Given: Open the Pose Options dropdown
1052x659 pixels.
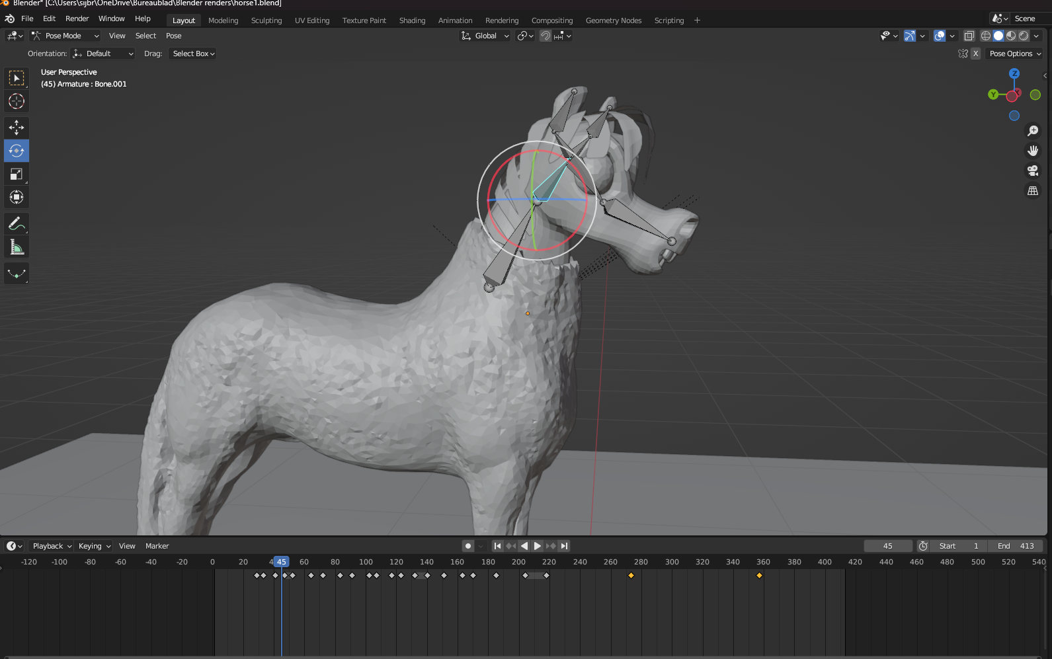Looking at the screenshot, I should click(1015, 54).
